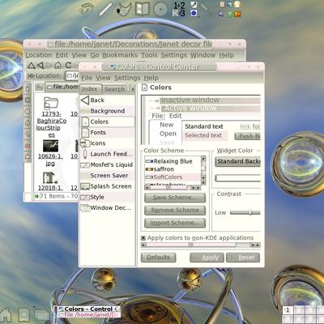Click the Remove Scheme button
324x324 pixels.
[175, 211]
